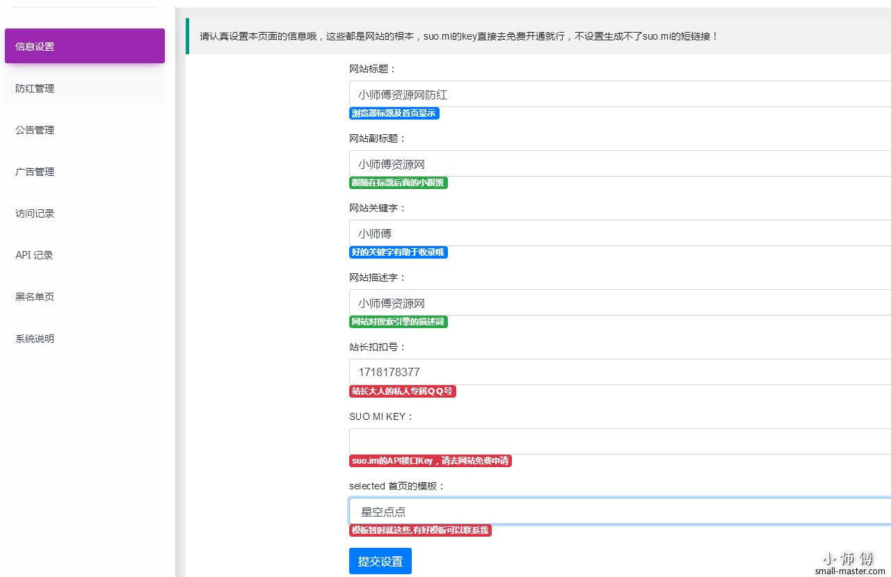Select API 记录 sidebar item
Screen dimensions: 891x577
85,255
